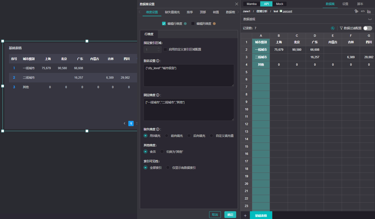Image resolution: width=375 pixels, height=219 pixels.
Task: Select 归类为"其他" radio option
Action: [x=162, y=152]
